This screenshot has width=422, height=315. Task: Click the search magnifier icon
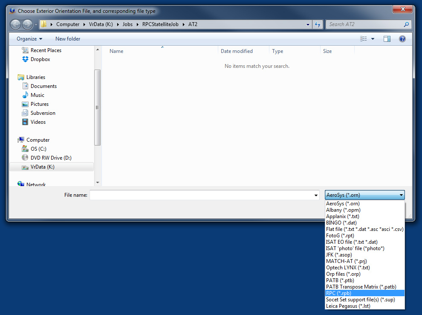[x=406, y=24]
